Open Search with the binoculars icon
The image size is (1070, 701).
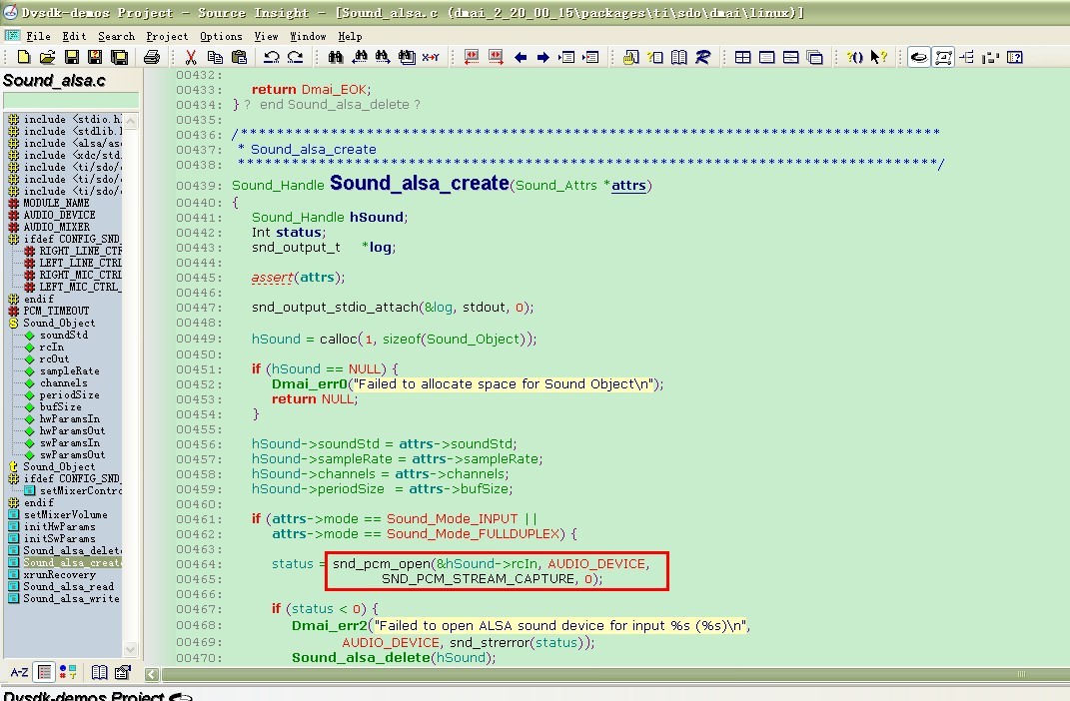tap(335, 57)
